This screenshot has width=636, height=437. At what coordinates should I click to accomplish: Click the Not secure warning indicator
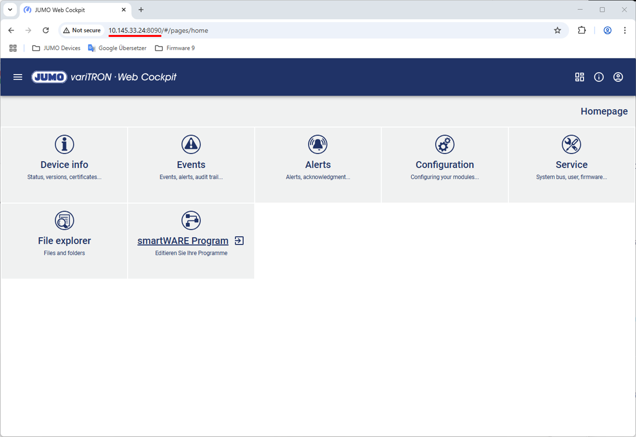click(82, 30)
